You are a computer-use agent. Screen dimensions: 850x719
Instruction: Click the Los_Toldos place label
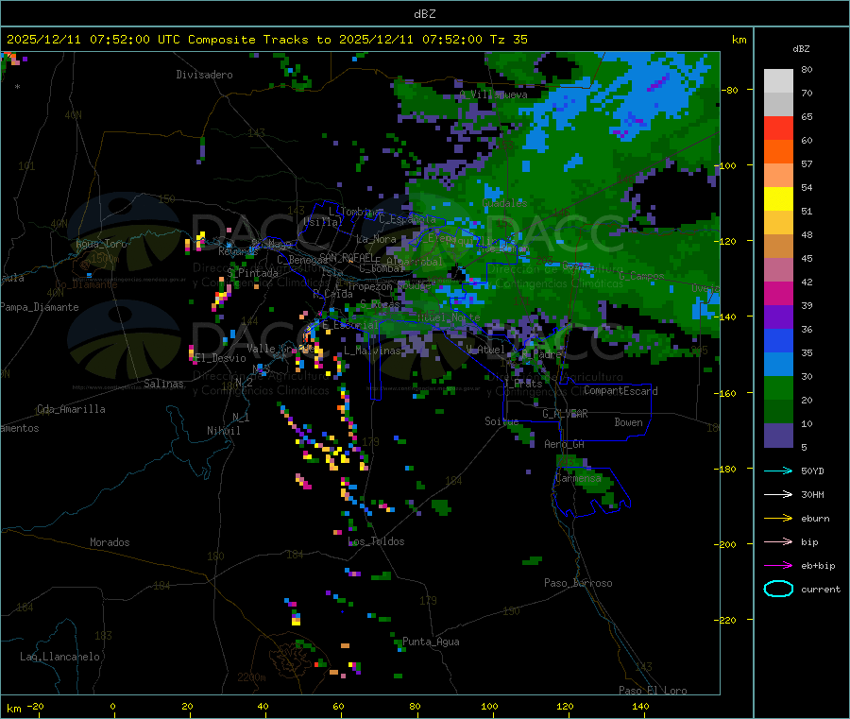coord(376,541)
